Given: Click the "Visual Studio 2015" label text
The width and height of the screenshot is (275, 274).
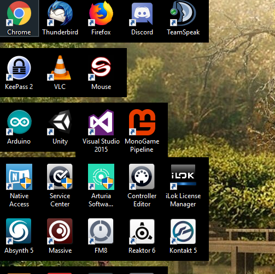Looking at the screenshot, I should coord(101,145).
